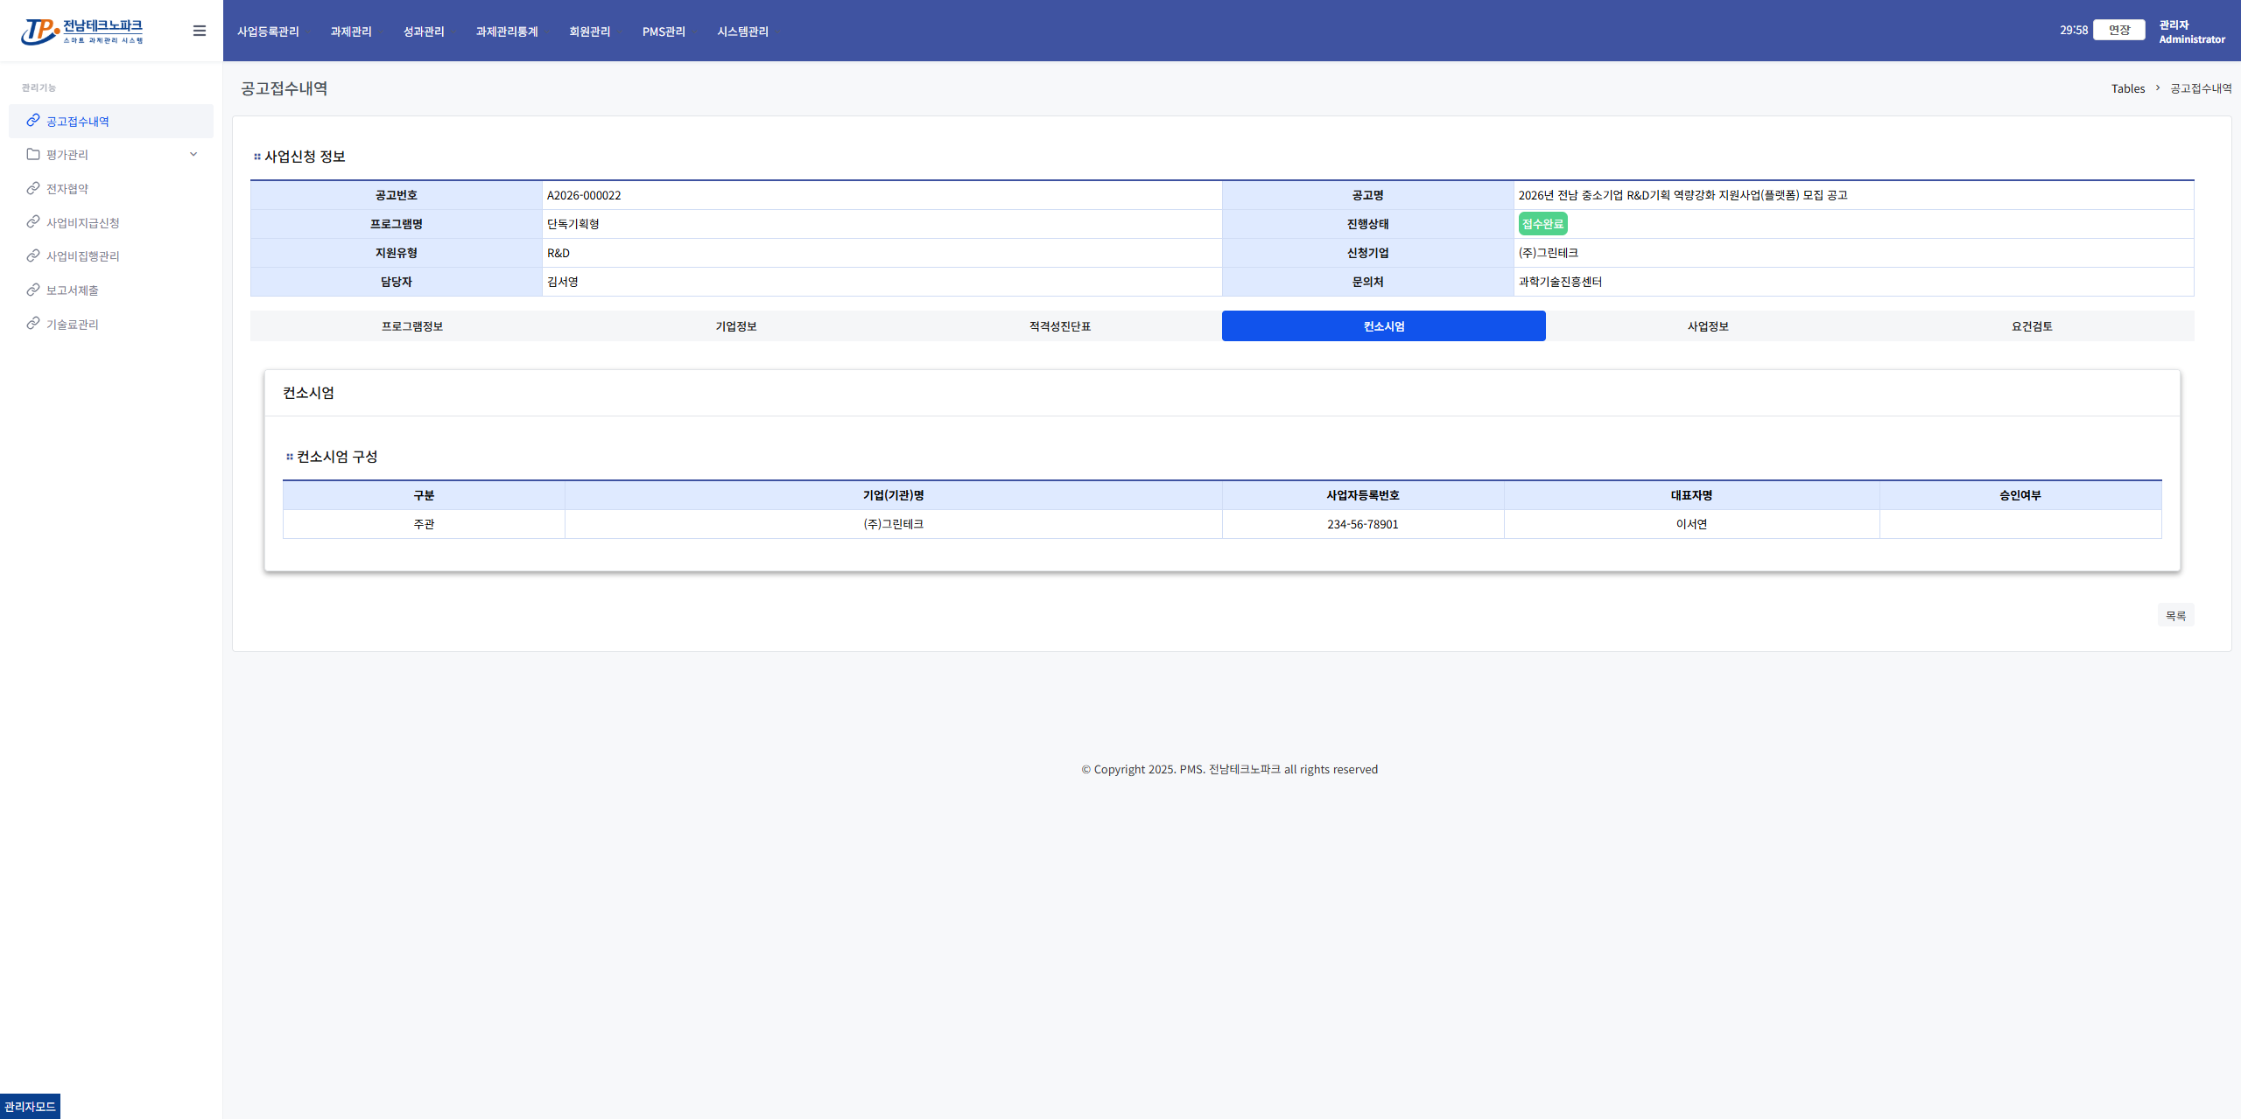Image resolution: width=2241 pixels, height=1119 pixels.
Task: Click link icon beside 공고접수내역
Action: pos(33,121)
